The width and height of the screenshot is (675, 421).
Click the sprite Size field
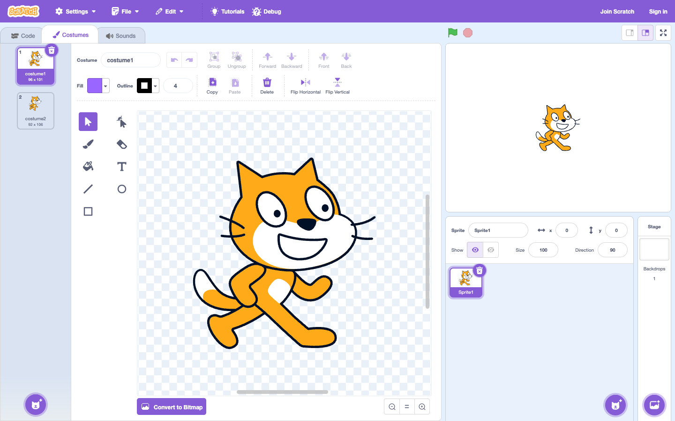coord(543,250)
